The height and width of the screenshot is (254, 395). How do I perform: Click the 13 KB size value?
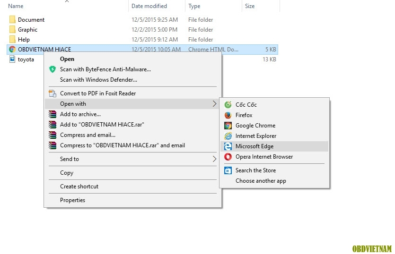(269, 59)
